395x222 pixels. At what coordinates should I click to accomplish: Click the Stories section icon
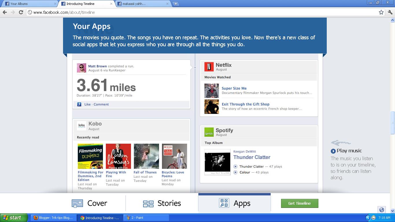point(148,204)
